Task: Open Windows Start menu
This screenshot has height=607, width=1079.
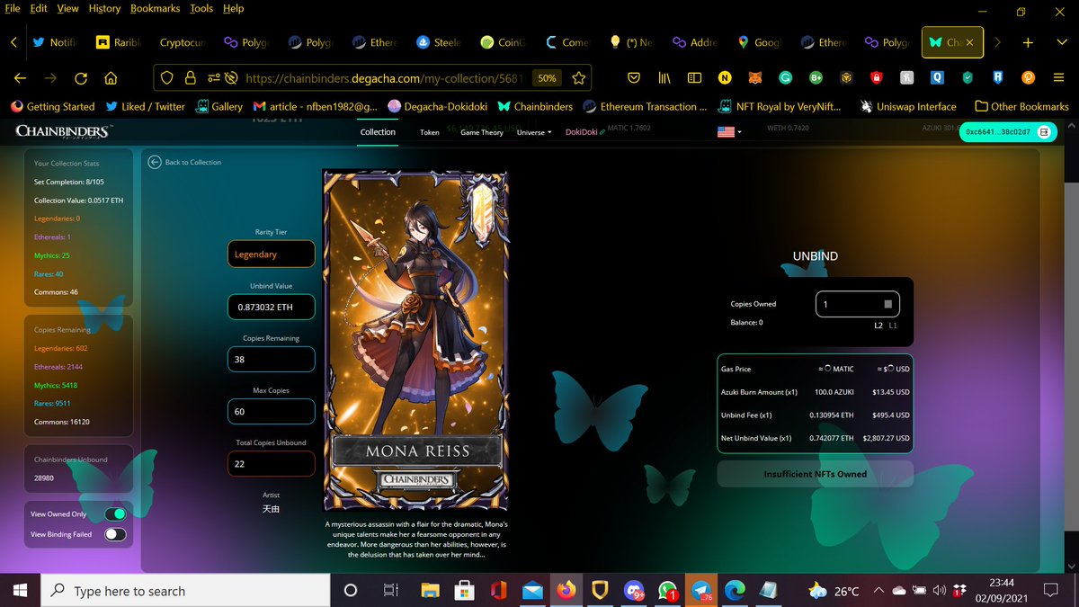Action: tap(20, 591)
